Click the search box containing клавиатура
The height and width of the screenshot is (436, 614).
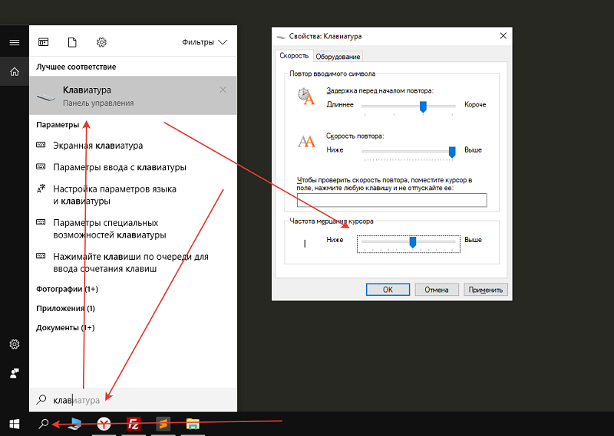133,400
